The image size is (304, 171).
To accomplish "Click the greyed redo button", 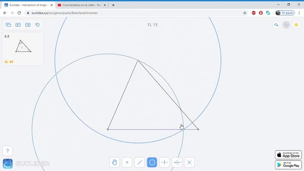I will tap(286, 25).
